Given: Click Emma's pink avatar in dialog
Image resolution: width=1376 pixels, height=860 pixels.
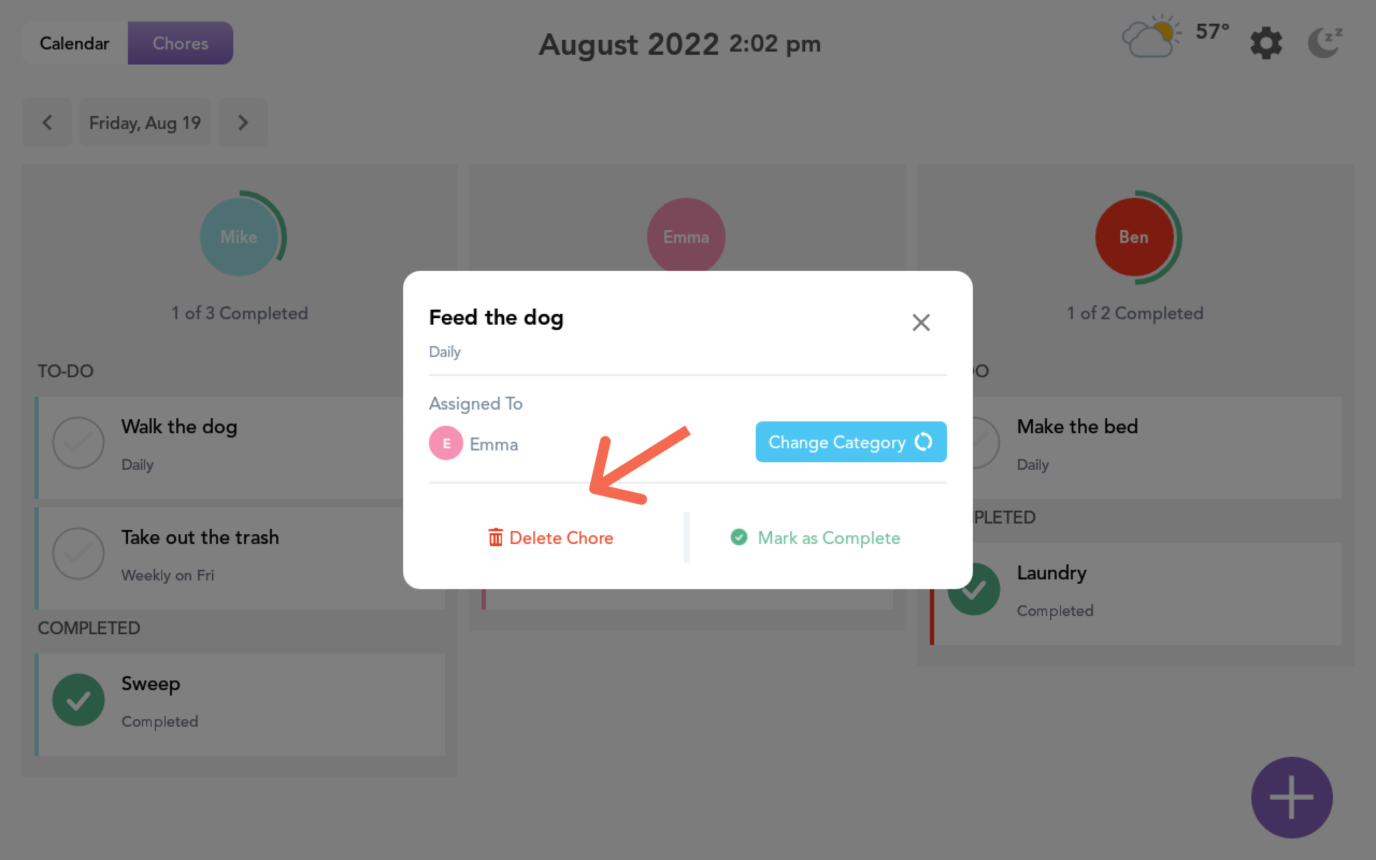Looking at the screenshot, I should [446, 443].
